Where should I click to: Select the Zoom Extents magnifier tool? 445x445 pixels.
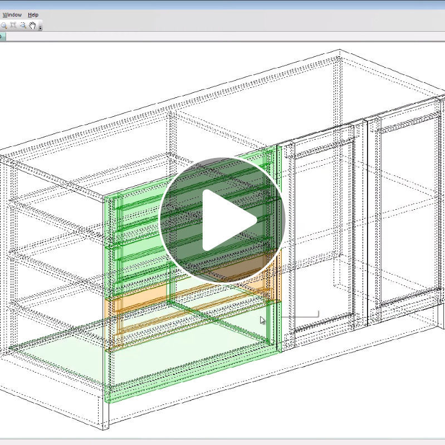pos(23,25)
